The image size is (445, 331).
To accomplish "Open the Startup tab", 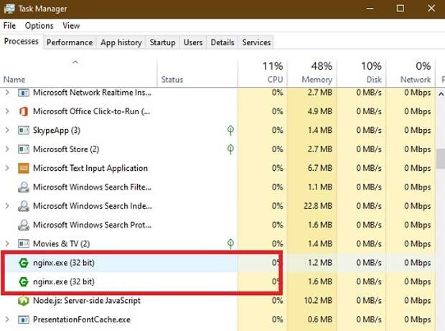I will [162, 42].
